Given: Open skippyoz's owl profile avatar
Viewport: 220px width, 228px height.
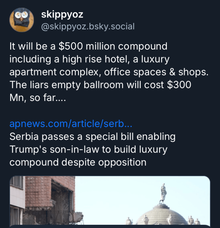Looking at the screenshot, I should point(22,20).
